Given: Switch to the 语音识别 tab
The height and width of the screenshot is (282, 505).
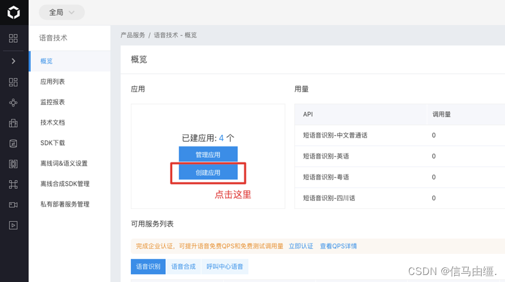Looking at the screenshot, I should point(148,267).
